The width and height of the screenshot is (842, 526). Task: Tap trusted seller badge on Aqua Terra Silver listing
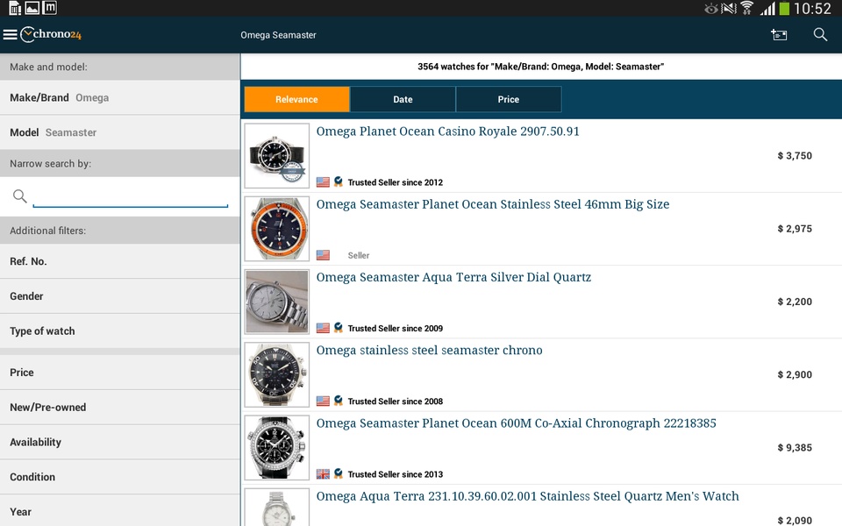[339, 328]
